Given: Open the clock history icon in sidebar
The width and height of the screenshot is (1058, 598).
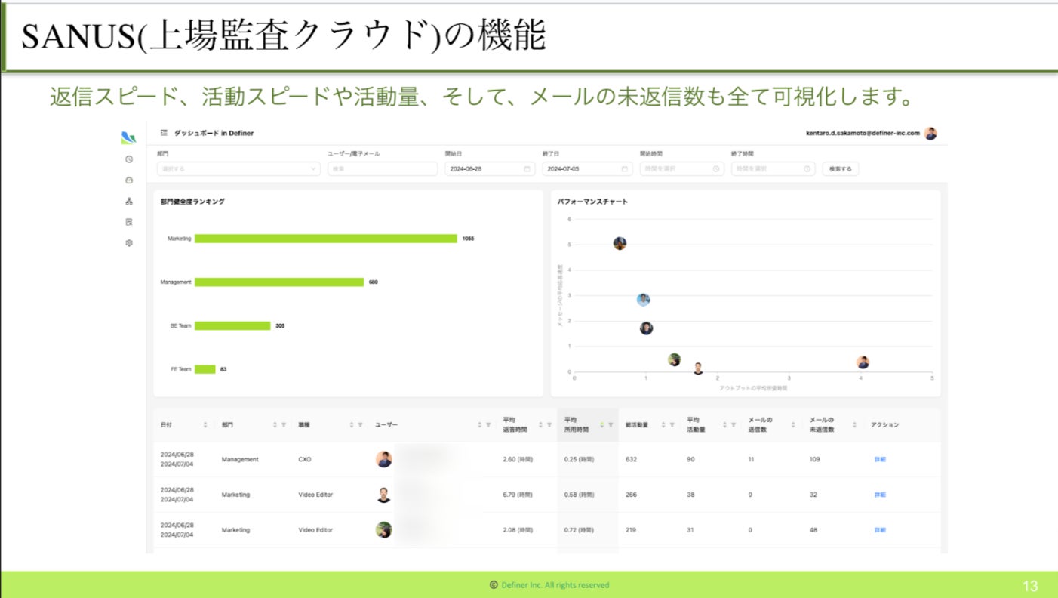Looking at the screenshot, I should 129,159.
